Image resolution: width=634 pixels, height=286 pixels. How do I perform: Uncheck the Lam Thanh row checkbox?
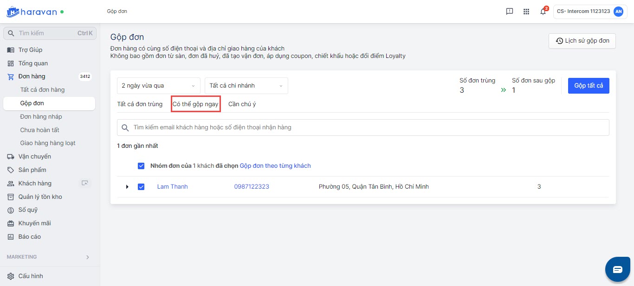click(x=141, y=187)
